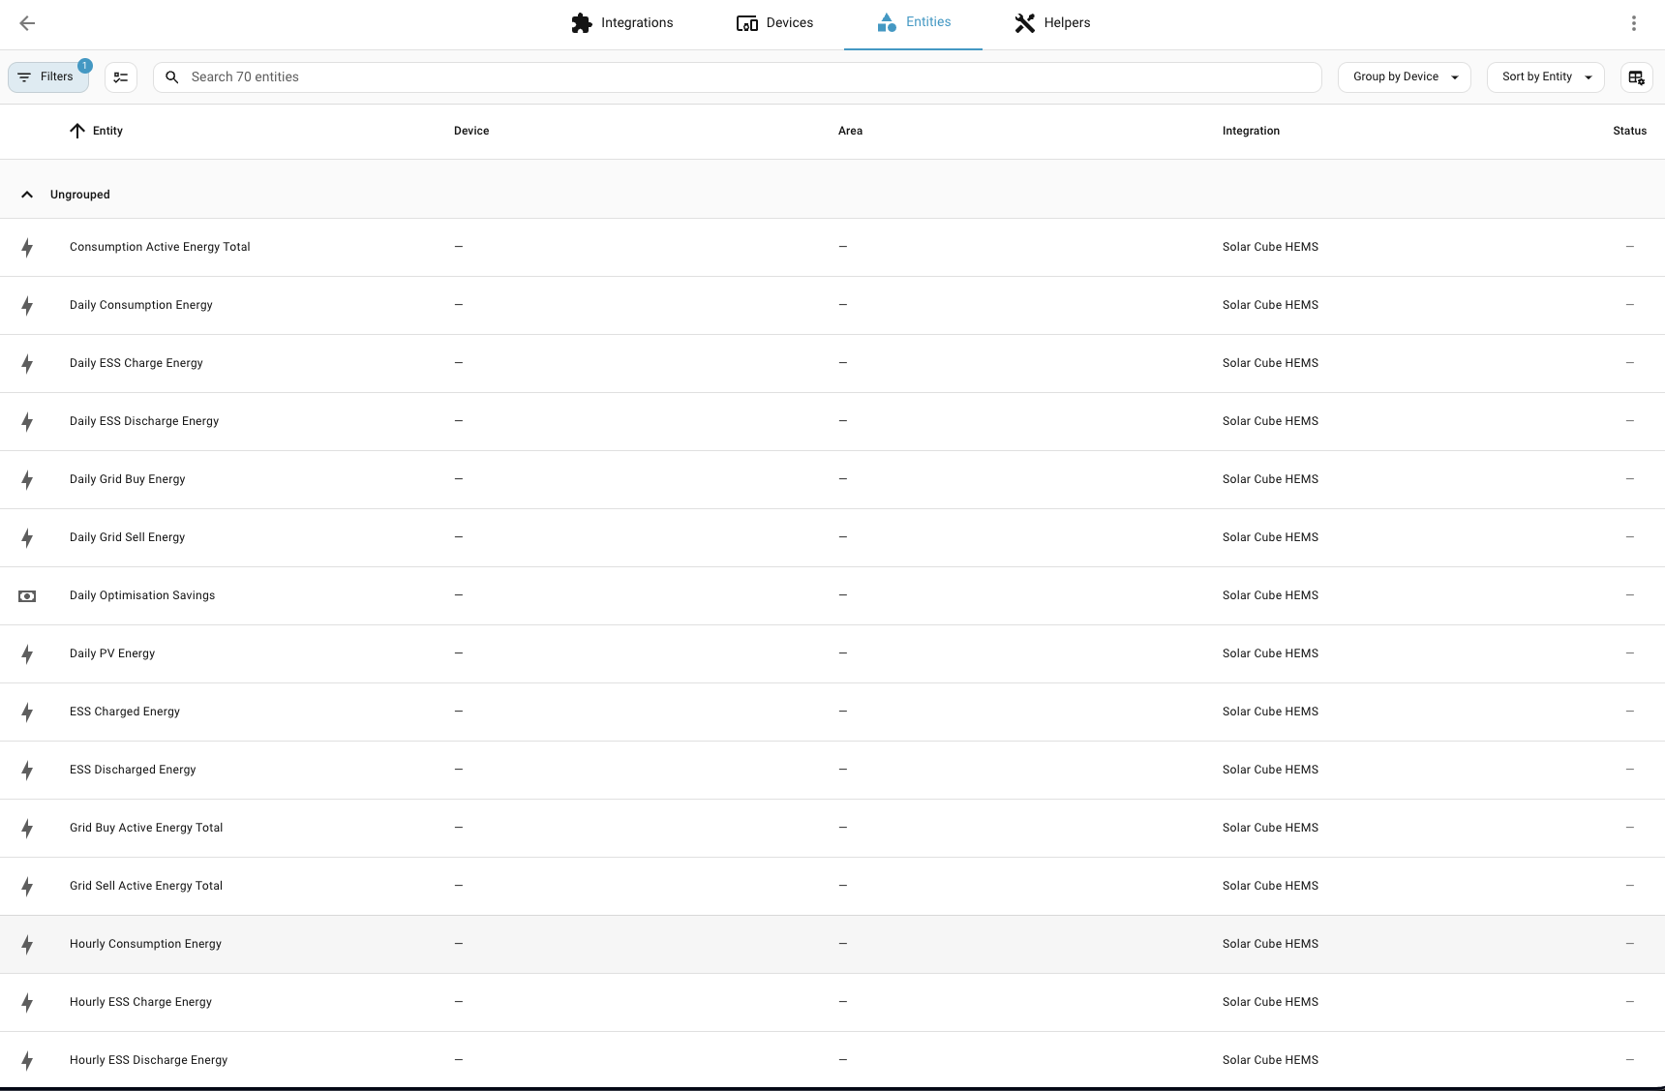Sort by the Entity column header text
Screen dimensions: 1665x1091
pyautogui.click(x=107, y=131)
